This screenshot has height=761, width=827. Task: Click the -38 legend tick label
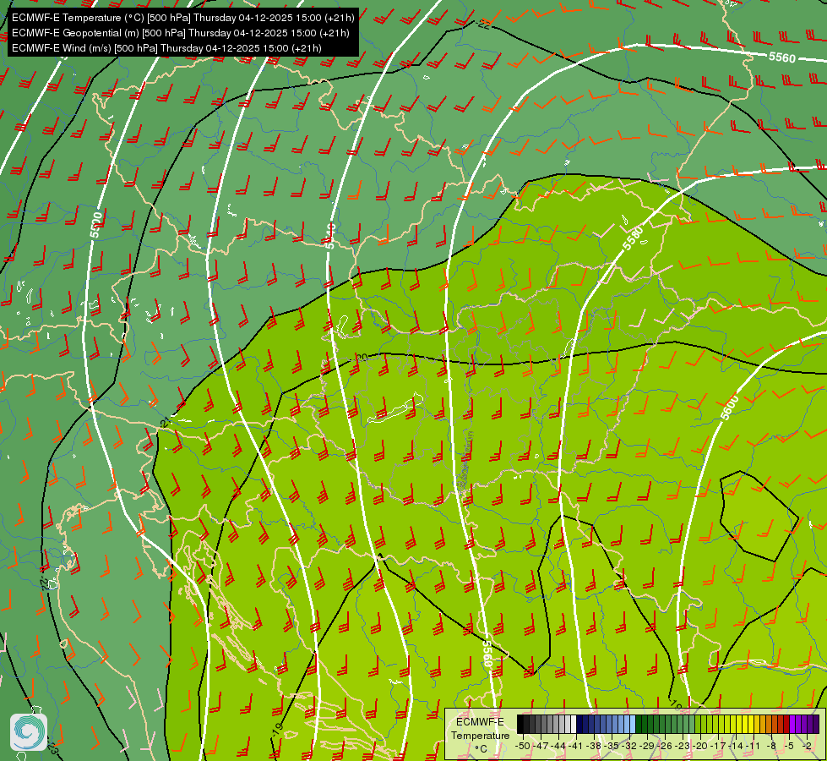(594, 746)
